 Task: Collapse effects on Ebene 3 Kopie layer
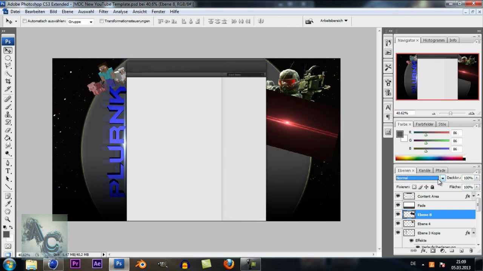474,233
